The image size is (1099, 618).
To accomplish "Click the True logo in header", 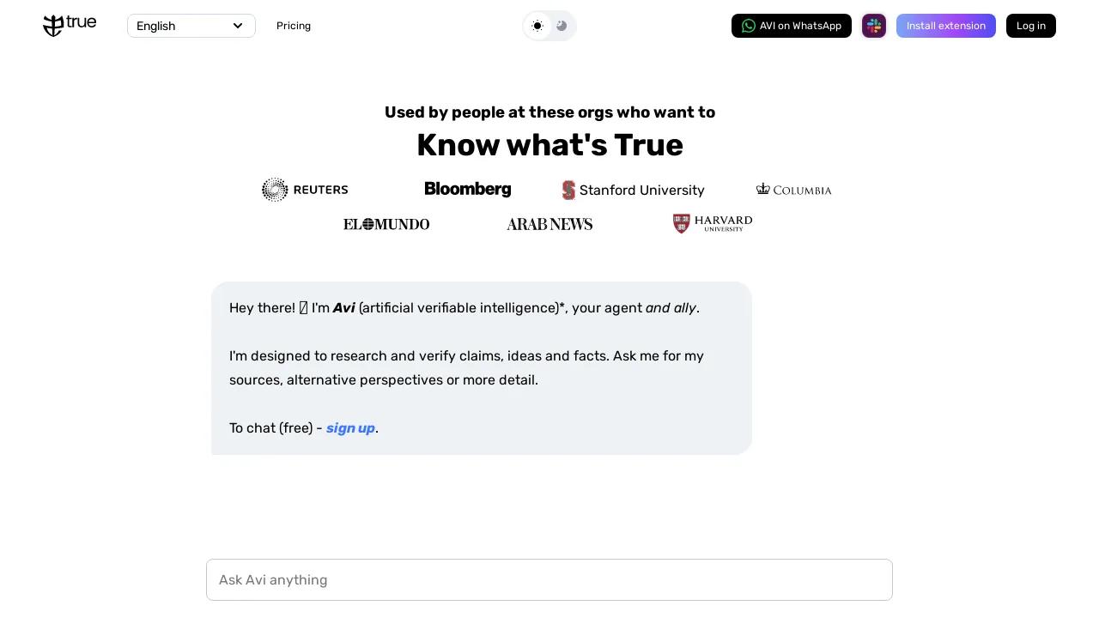I will tap(70, 26).
